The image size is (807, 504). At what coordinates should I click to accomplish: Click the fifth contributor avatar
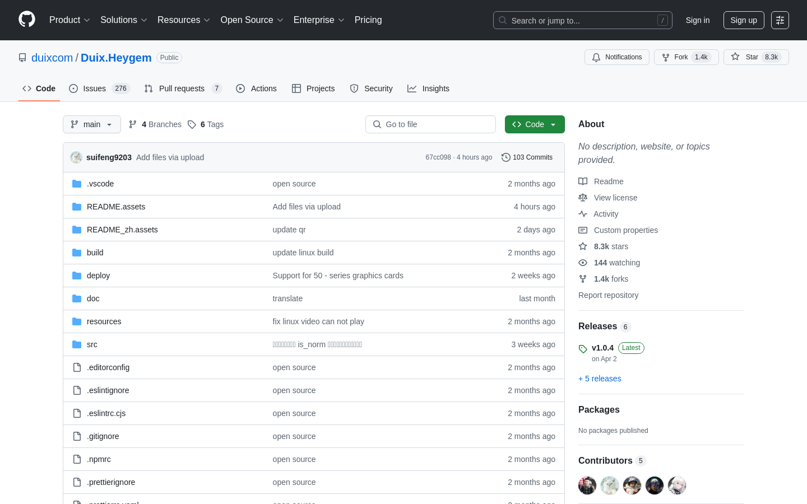click(x=677, y=486)
